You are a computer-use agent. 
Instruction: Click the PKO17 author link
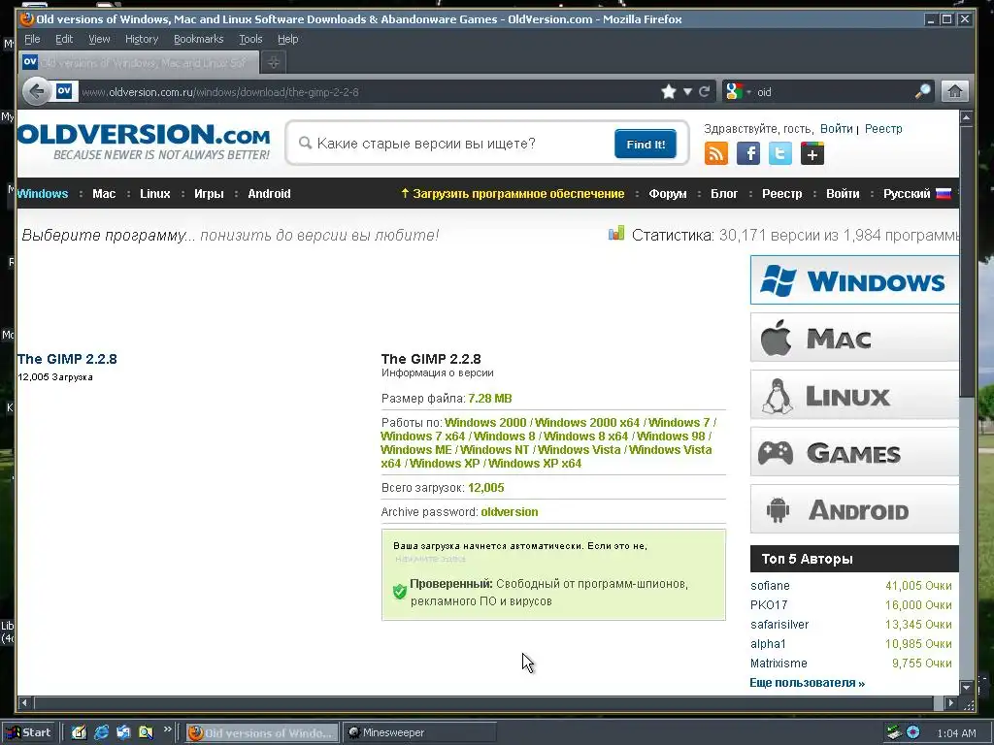[769, 605]
